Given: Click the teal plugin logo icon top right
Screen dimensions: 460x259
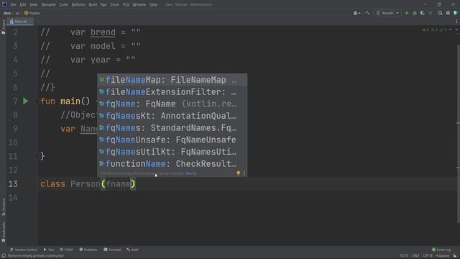Looking at the screenshot, I should [456, 13].
